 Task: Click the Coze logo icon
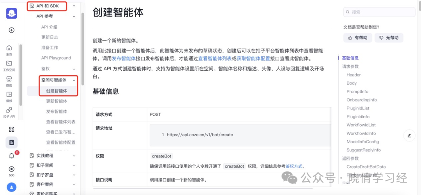(12, 13)
